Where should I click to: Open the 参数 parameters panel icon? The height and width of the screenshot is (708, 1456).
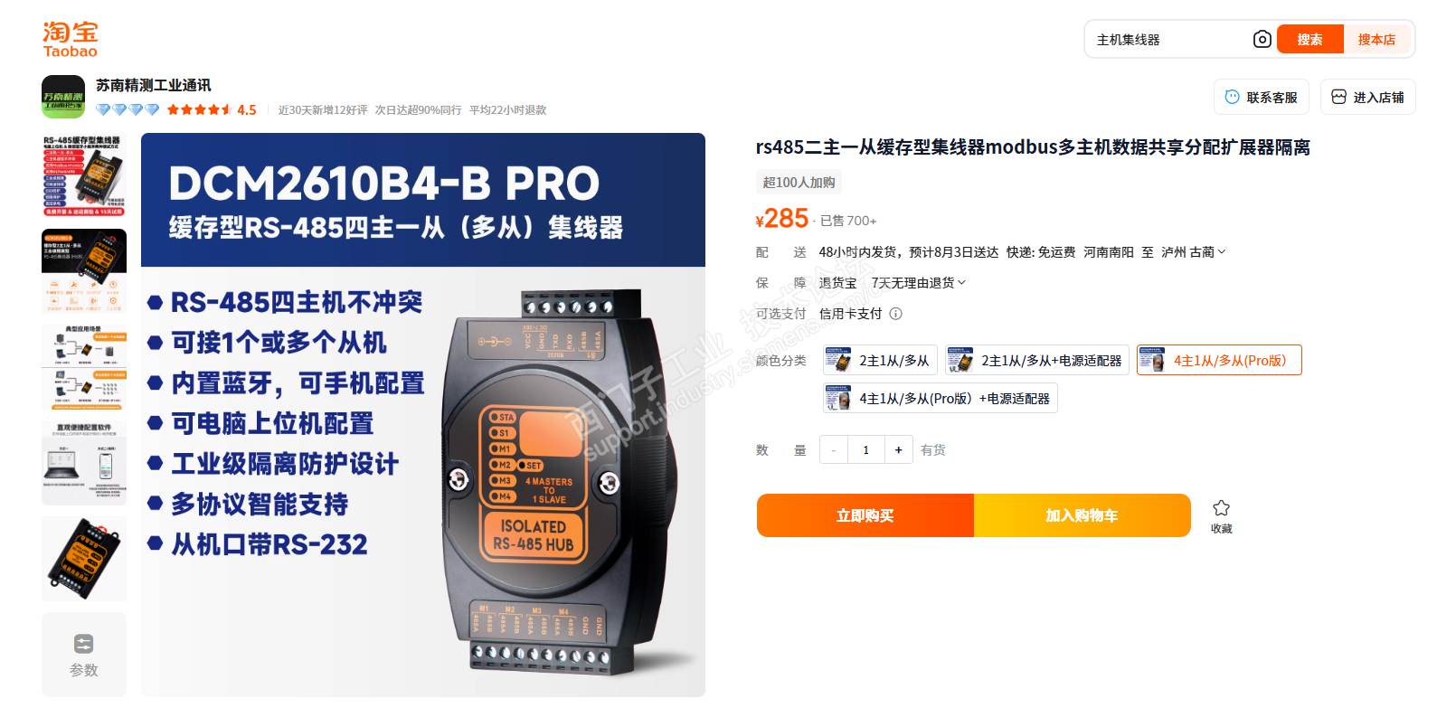click(x=84, y=644)
